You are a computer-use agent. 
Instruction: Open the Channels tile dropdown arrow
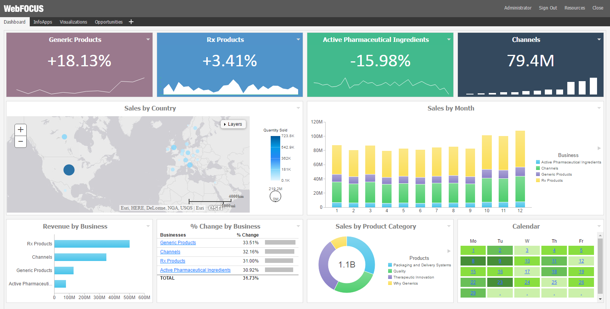pyautogui.click(x=599, y=40)
